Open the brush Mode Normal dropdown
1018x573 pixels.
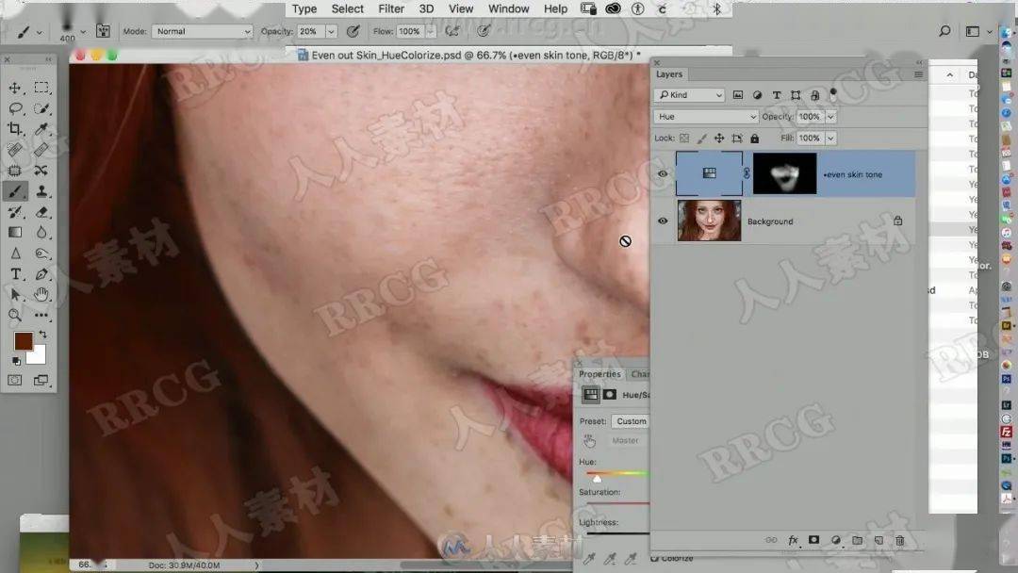click(202, 31)
